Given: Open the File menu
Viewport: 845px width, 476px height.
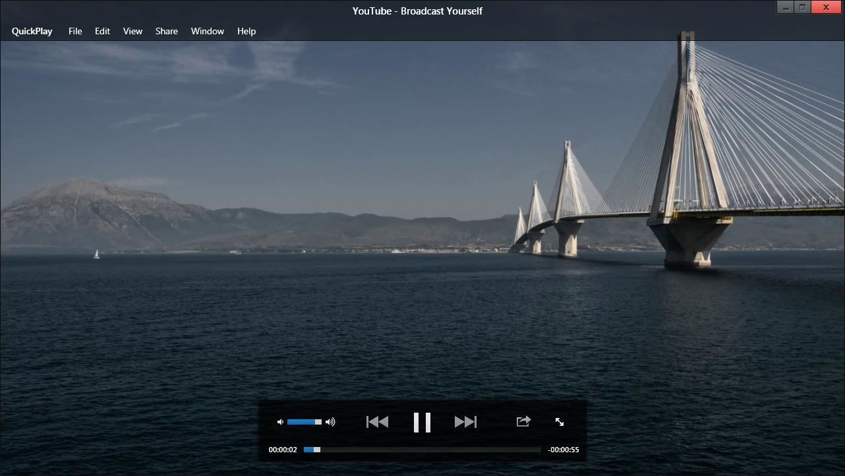Looking at the screenshot, I should [x=75, y=31].
